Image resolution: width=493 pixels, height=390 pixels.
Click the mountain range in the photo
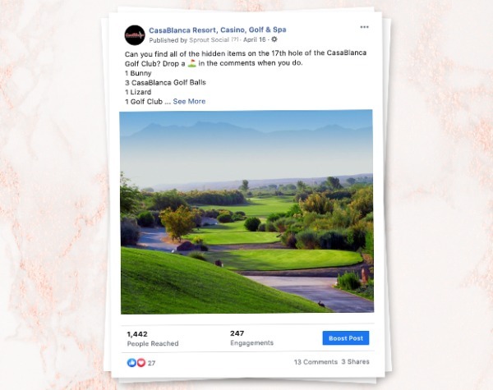[246, 131]
